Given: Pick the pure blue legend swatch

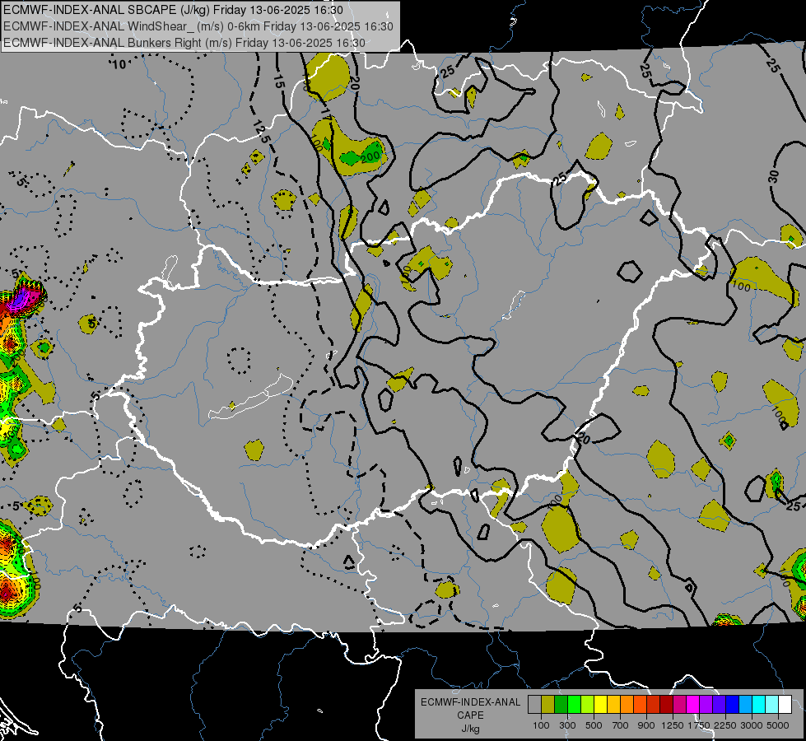Looking at the screenshot, I should [x=733, y=704].
